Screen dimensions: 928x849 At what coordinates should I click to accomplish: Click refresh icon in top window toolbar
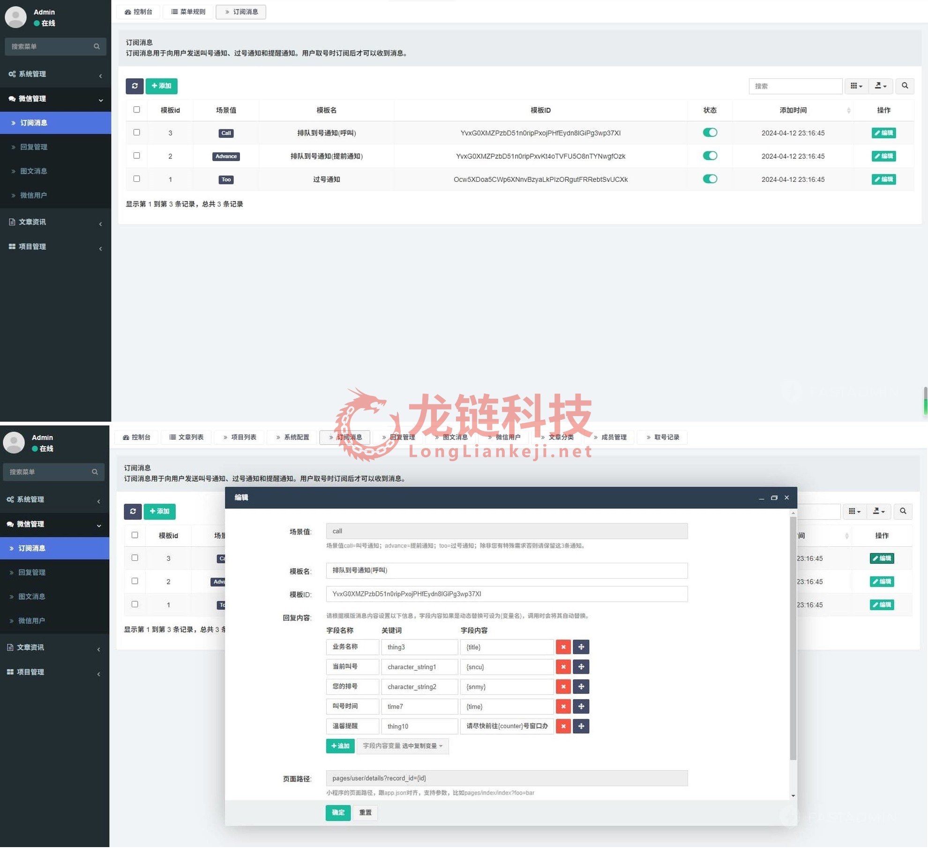click(x=135, y=86)
